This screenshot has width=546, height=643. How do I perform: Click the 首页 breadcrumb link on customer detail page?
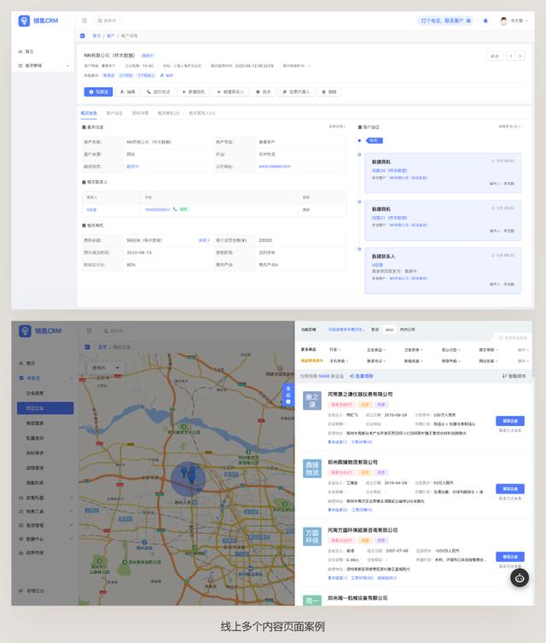pos(96,36)
